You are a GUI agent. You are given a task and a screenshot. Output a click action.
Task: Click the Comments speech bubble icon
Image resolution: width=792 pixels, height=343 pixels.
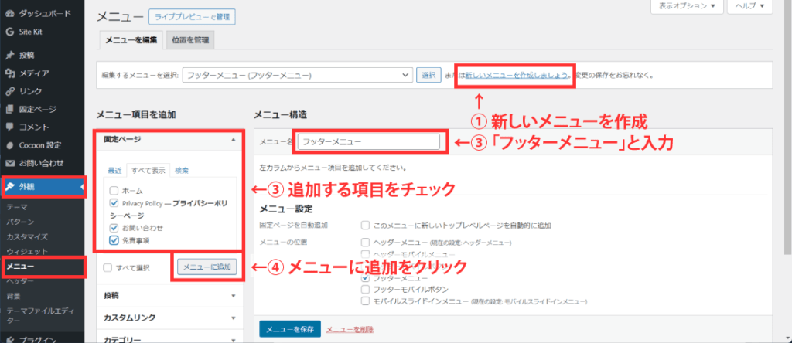[x=9, y=127]
